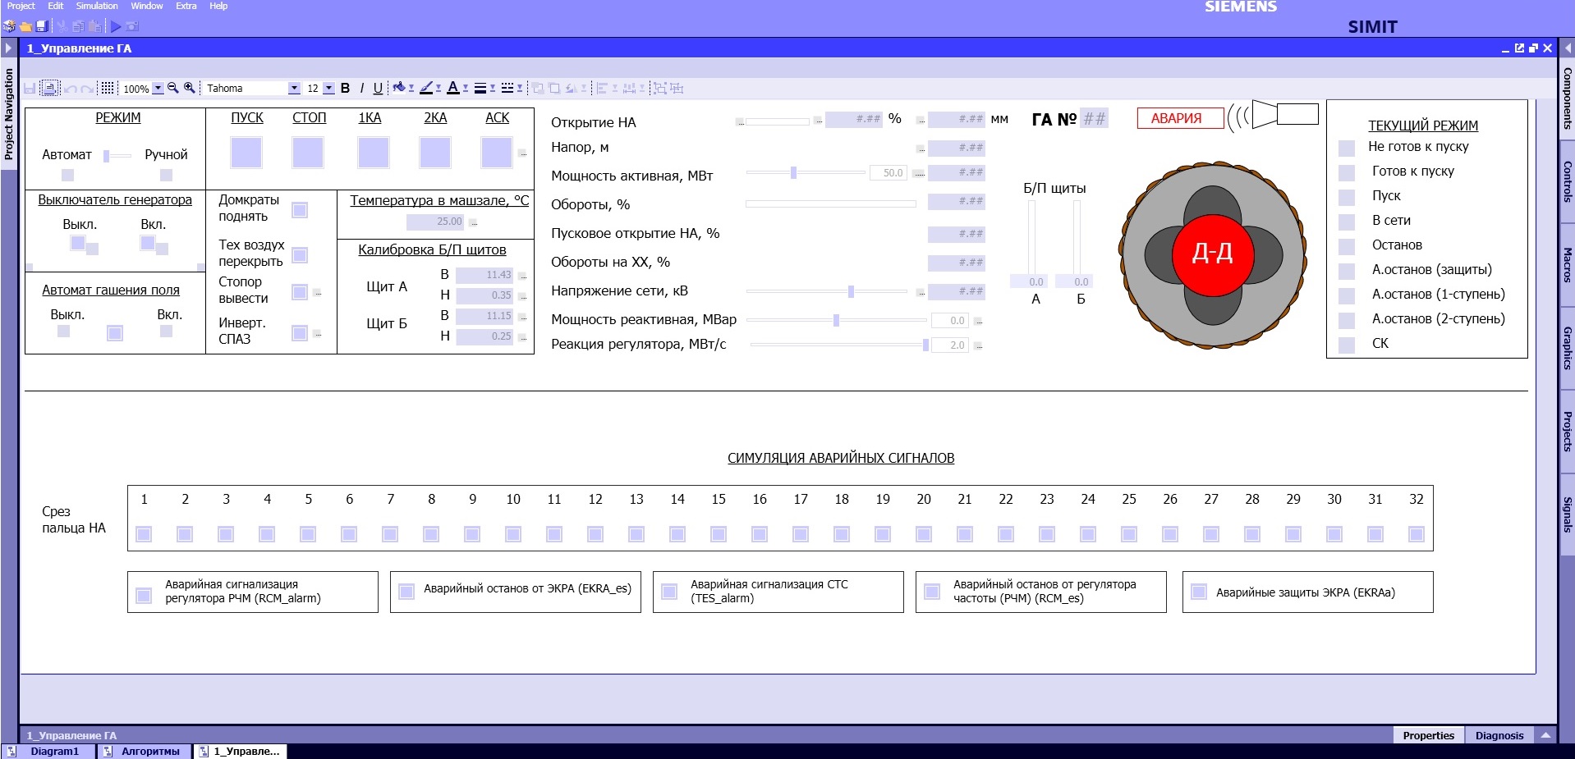Toggle the grid display icon
This screenshot has height=759, width=1575.
click(x=107, y=88)
